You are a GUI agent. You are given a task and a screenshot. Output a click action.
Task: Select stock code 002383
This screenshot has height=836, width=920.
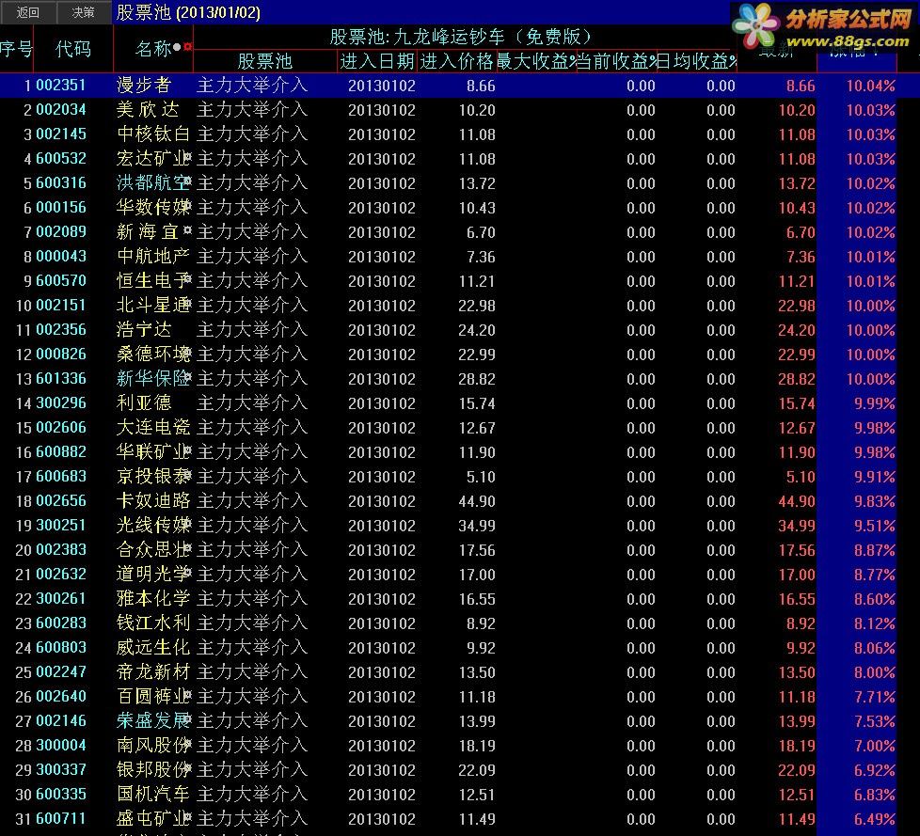pos(61,550)
